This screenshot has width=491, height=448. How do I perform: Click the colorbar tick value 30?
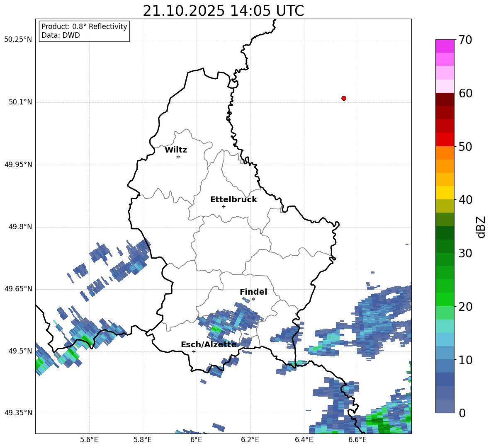point(465,253)
